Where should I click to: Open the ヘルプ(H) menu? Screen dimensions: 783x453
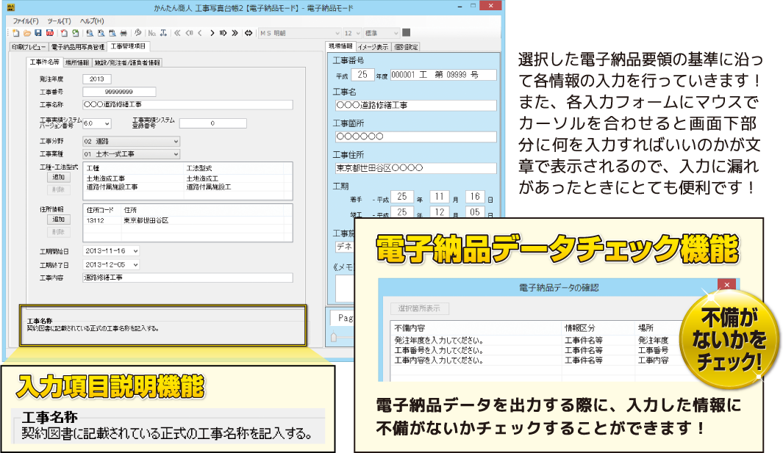(92, 21)
